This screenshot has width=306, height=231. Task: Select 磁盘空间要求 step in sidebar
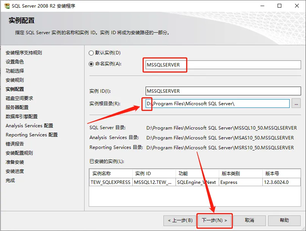coord(19,98)
